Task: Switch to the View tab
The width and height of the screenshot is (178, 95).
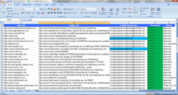Action: pyautogui.click(x=62, y=5)
